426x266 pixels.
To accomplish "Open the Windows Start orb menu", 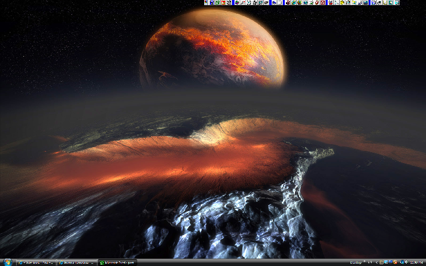I will [x=6, y=262].
